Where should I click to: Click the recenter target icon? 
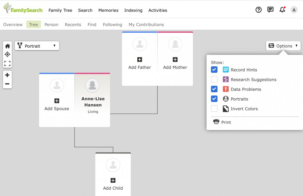coord(7,55)
